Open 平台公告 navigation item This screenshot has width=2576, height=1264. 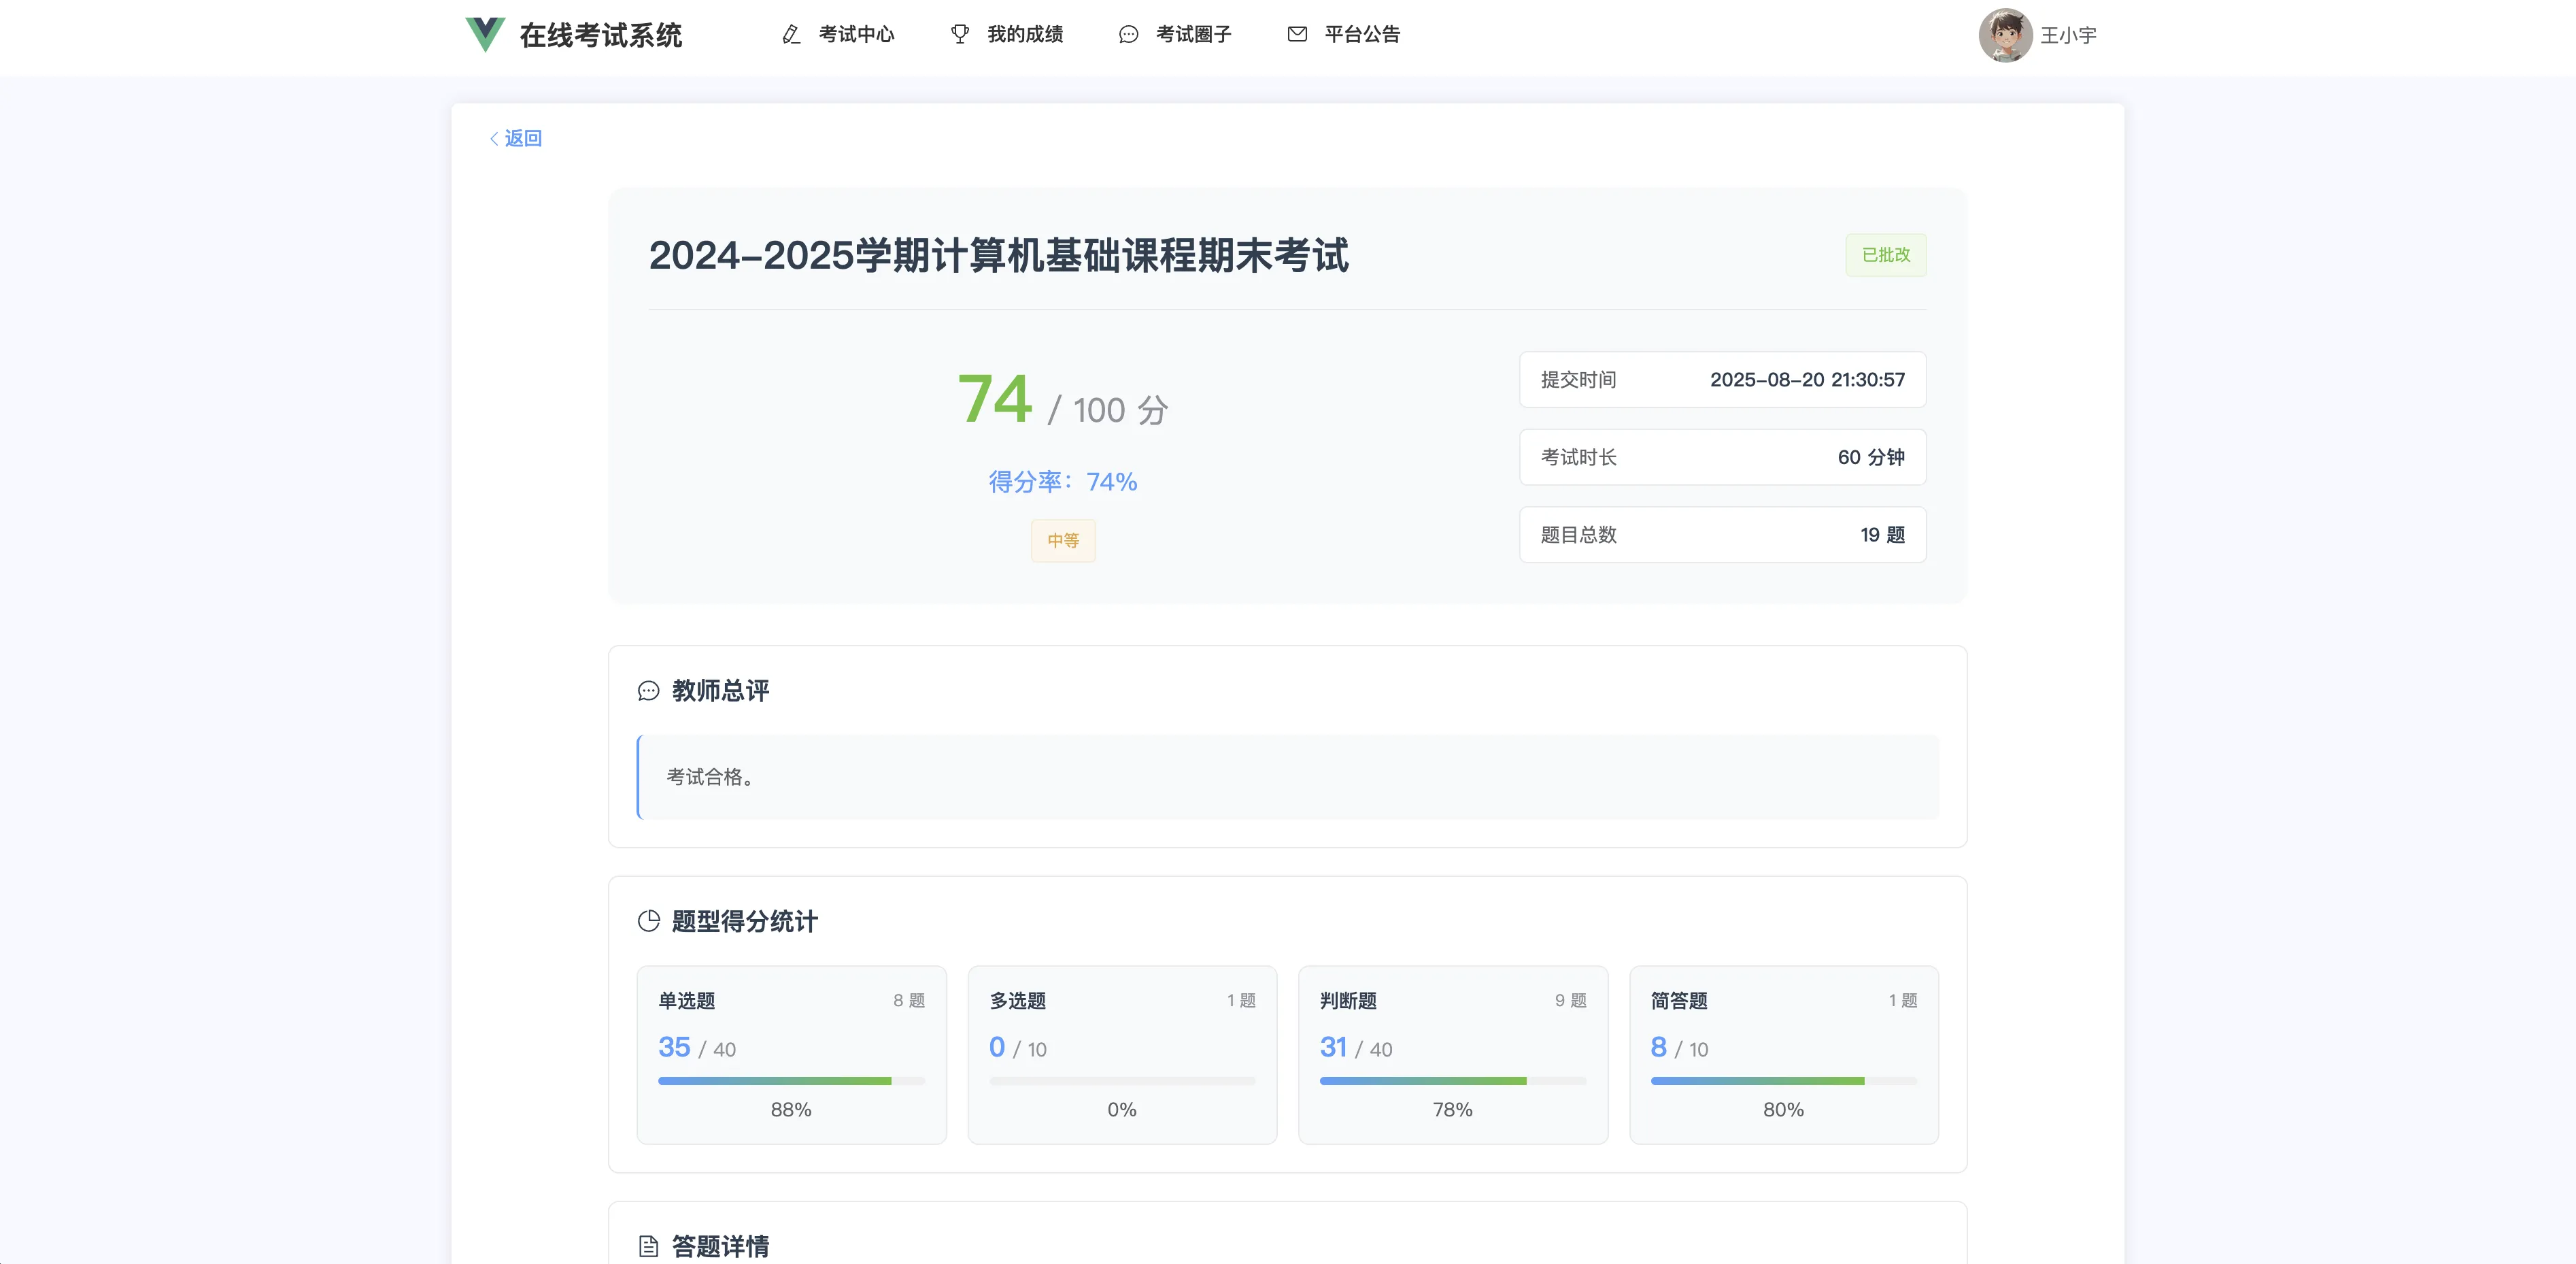coord(1362,35)
